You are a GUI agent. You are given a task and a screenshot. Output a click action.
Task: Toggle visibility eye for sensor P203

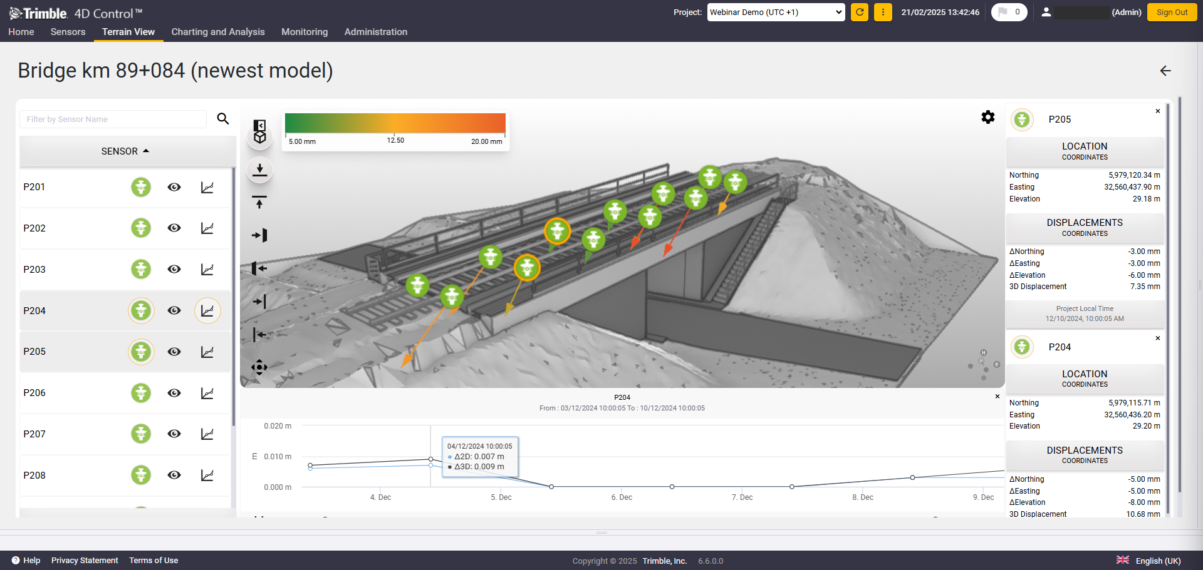(x=174, y=269)
